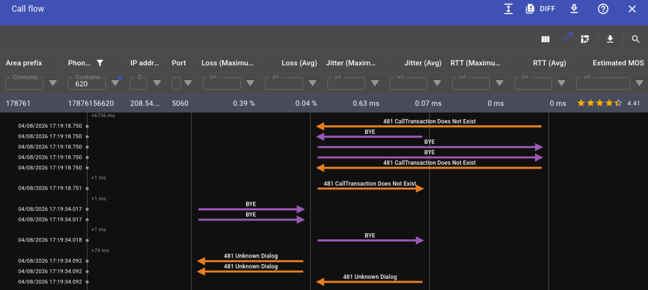Open the table search magnifier icon
648x290 pixels.
(635, 39)
